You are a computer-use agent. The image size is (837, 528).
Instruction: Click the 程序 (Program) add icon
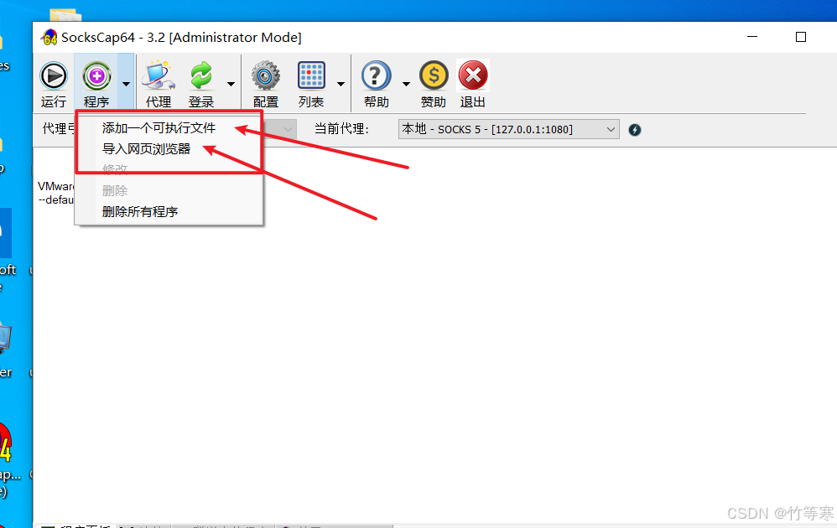coord(96,76)
